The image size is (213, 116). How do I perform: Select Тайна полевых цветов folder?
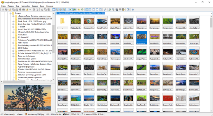tap(27, 59)
